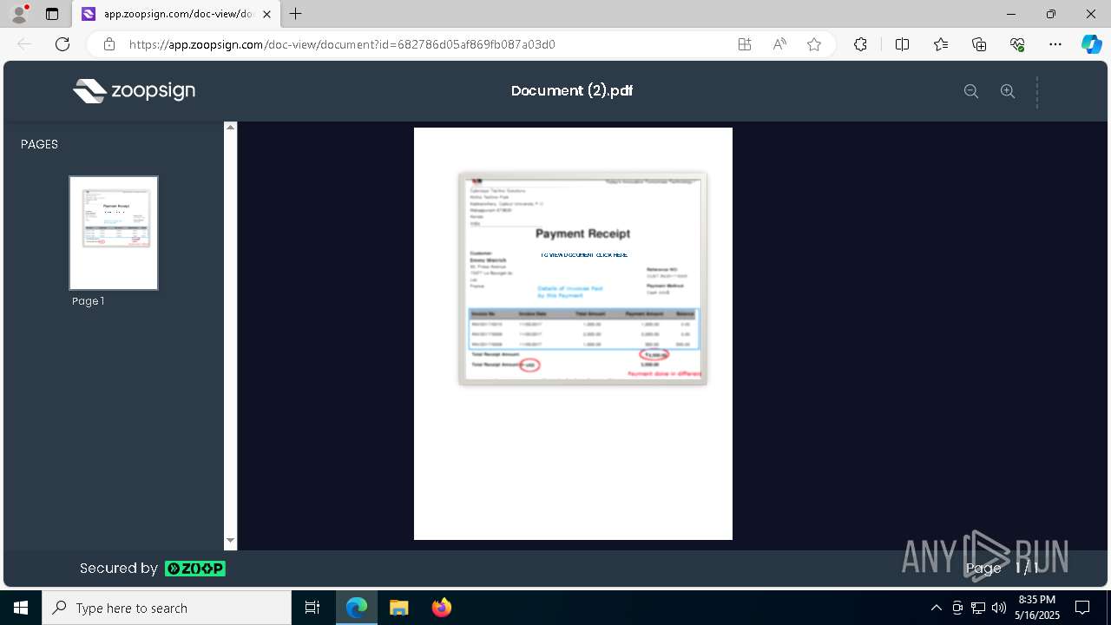
Task: Click the taskbar search box
Action: (x=167, y=608)
